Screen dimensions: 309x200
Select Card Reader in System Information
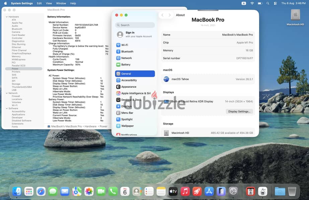tap(18, 35)
